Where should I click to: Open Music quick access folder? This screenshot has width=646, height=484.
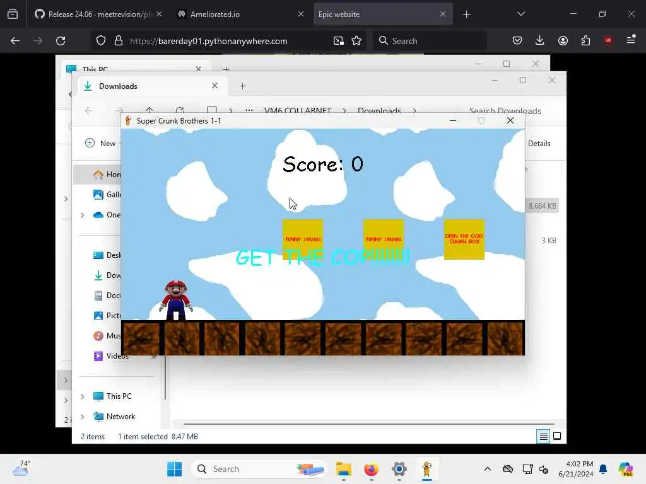tap(107, 336)
